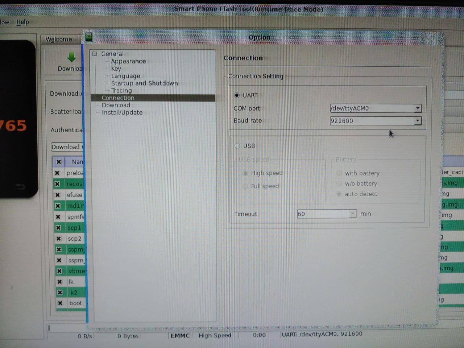The image size is (464, 348).
Task: Click the efuse partition row name
Action: pyautogui.click(x=75, y=195)
